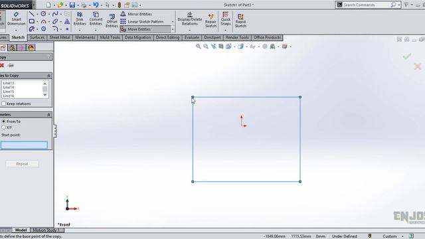Switch to the Motion Study 1 tab
Image resolution: width=425 pixels, height=239 pixels.
pos(46,230)
